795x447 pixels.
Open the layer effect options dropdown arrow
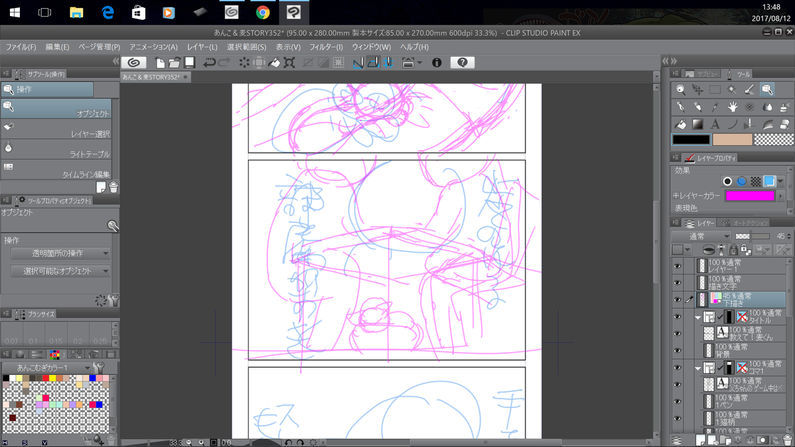click(781, 181)
